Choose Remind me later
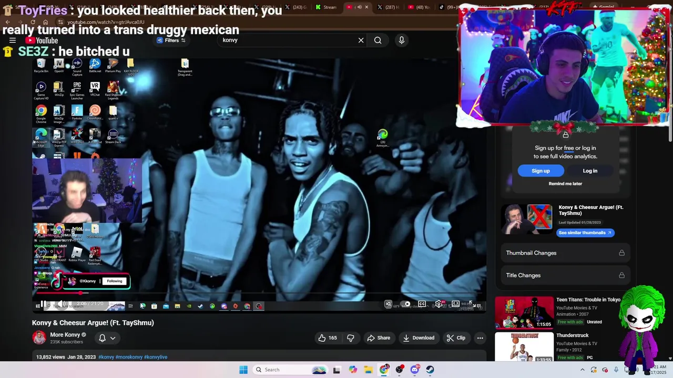673x378 pixels. [565, 184]
